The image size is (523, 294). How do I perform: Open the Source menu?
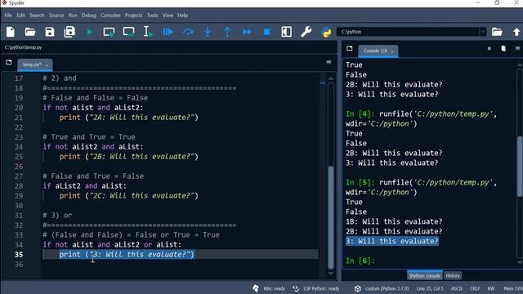coord(56,16)
